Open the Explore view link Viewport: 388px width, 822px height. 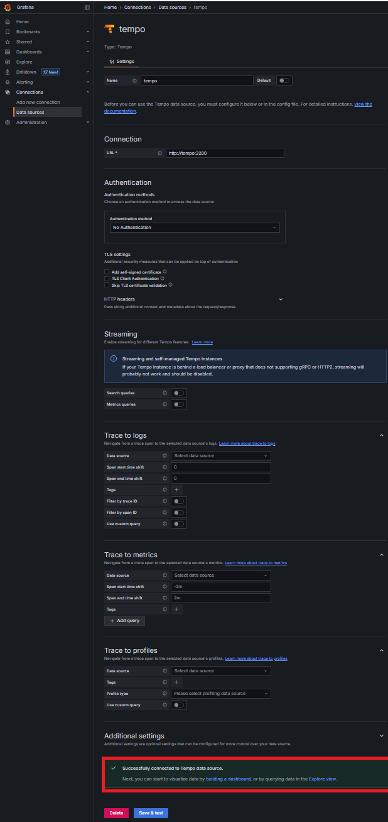(323, 779)
